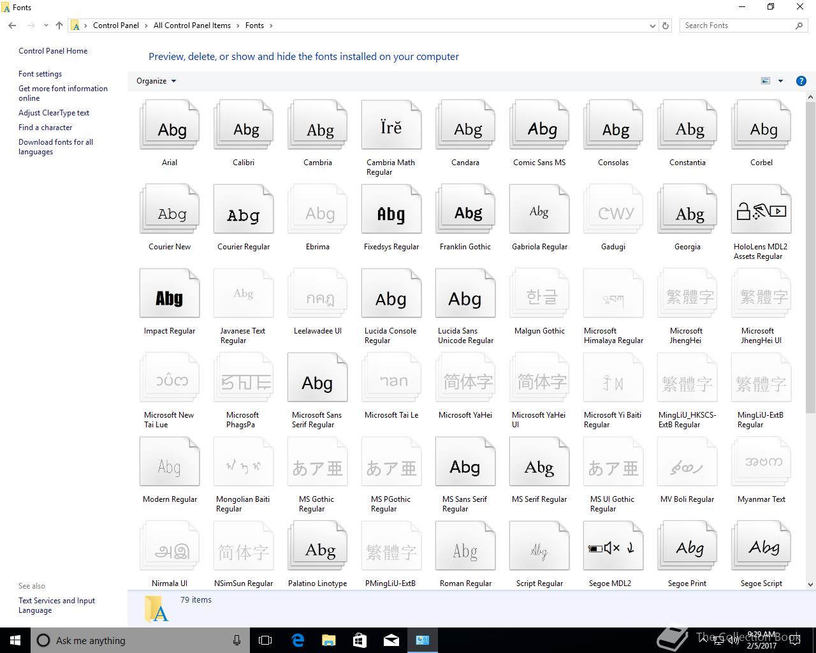Select the Calibri font icon
816x653 pixels.
tap(244, 125)
